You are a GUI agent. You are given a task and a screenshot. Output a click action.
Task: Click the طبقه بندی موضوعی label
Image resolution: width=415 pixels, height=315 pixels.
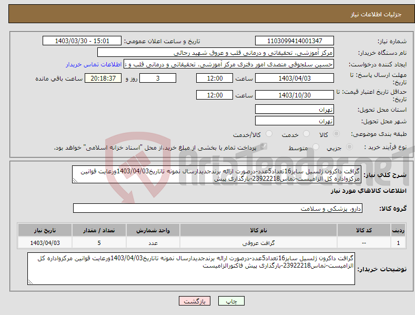click(379, 134)
